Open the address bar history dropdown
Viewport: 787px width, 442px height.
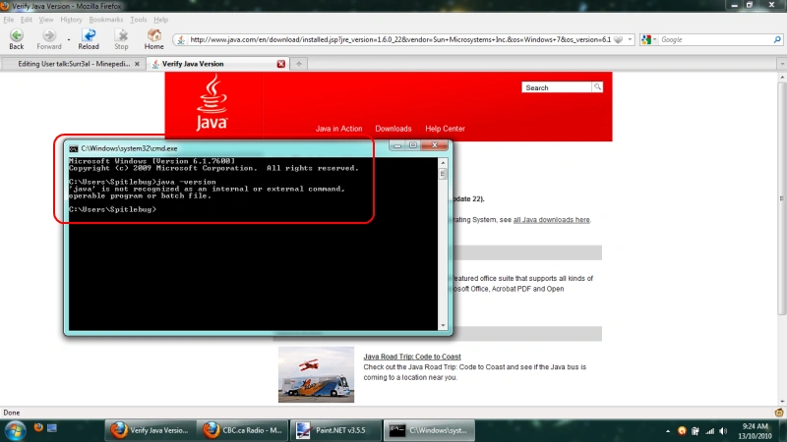[630, 39]
